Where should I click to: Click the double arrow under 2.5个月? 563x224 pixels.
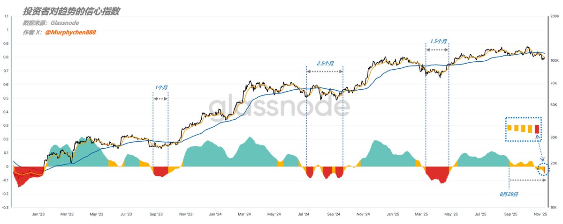(x=324, y=72)
